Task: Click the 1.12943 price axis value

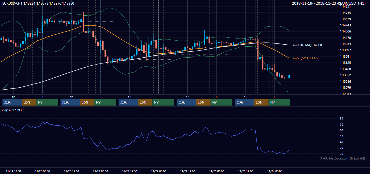Action: tap(346, 94)
